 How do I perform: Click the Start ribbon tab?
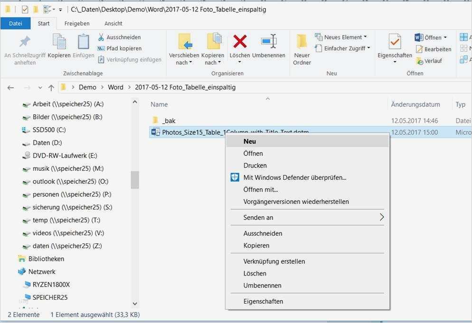point(44,23)
